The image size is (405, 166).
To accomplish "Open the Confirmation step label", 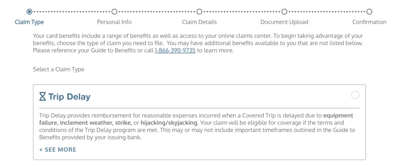I will 369,22.
